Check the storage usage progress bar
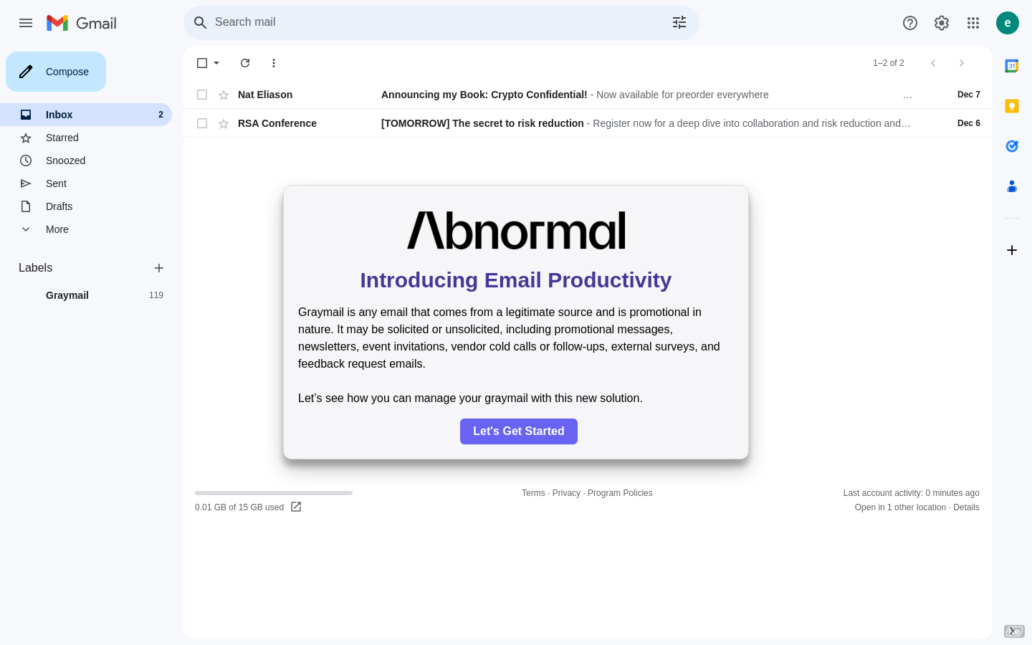This screenshot has width=1032, height=645. point(273,493)
